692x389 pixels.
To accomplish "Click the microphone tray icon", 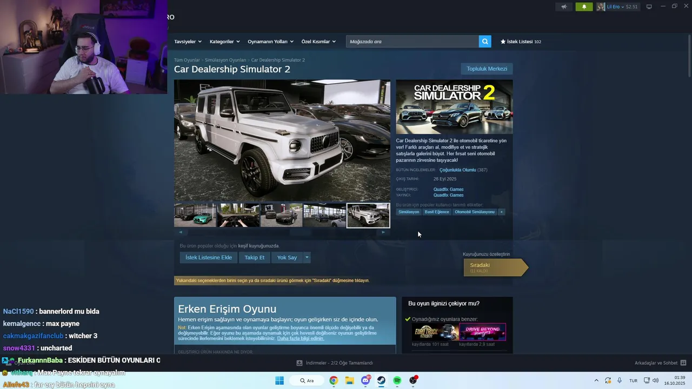I will point(620,380).
